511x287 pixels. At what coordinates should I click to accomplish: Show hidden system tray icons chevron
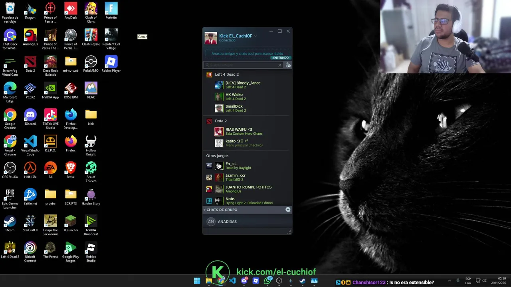click(449, 281)
